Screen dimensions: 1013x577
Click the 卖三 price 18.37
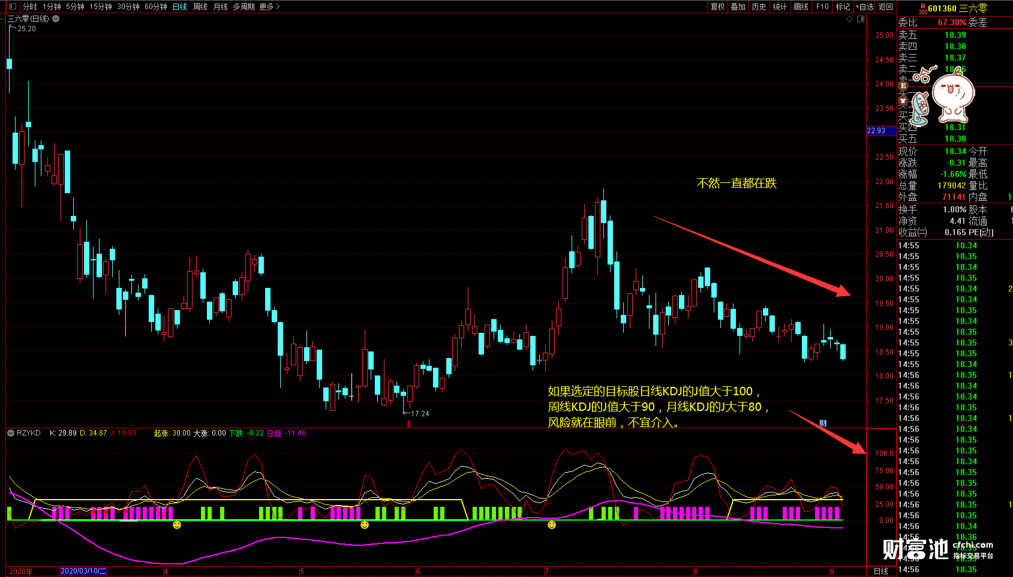[955, 58]
